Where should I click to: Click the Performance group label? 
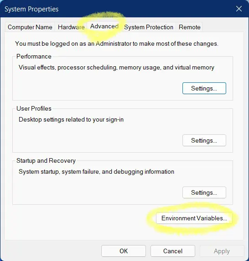pyautogui.click(x=34, y=56)
